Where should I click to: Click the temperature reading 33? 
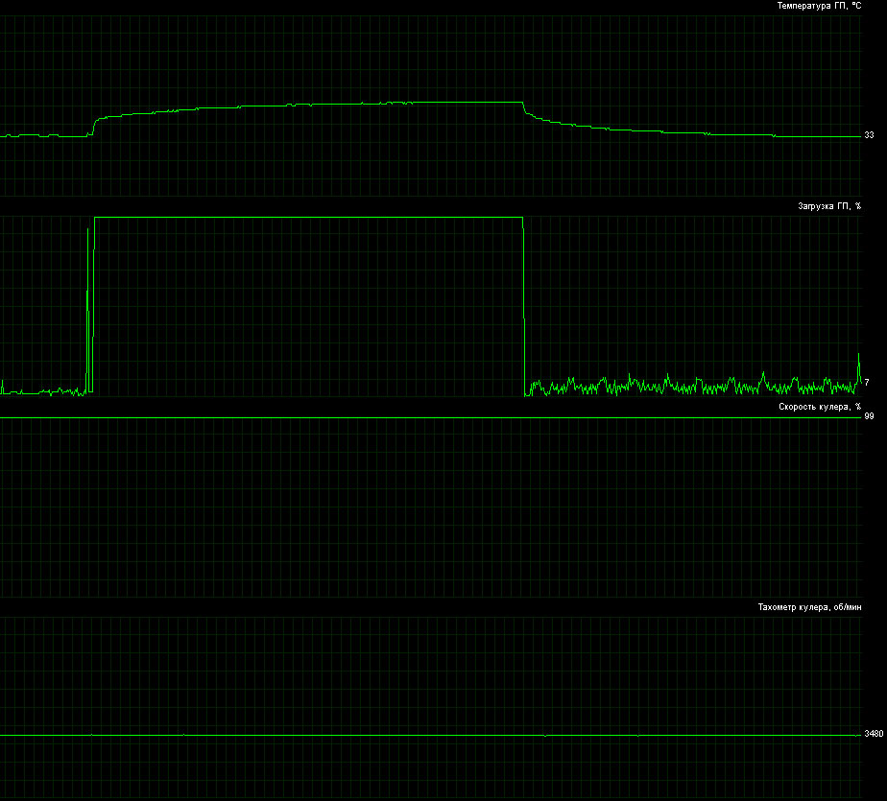coord(869,135)
